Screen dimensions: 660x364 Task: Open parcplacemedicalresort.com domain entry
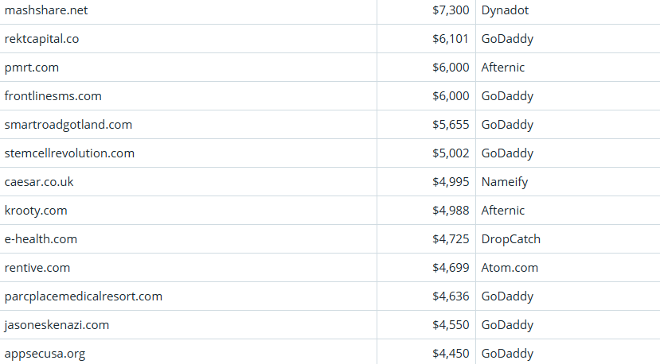pyautogui.click(x=84, y=296)
